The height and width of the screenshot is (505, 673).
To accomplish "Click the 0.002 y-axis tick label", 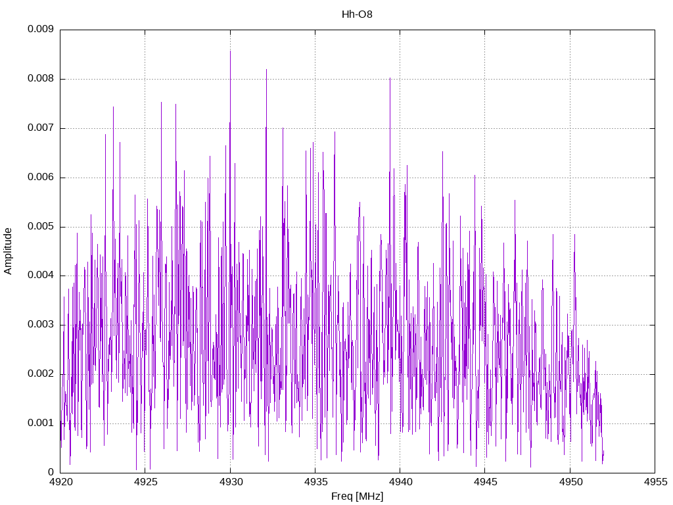I will 41,373.
